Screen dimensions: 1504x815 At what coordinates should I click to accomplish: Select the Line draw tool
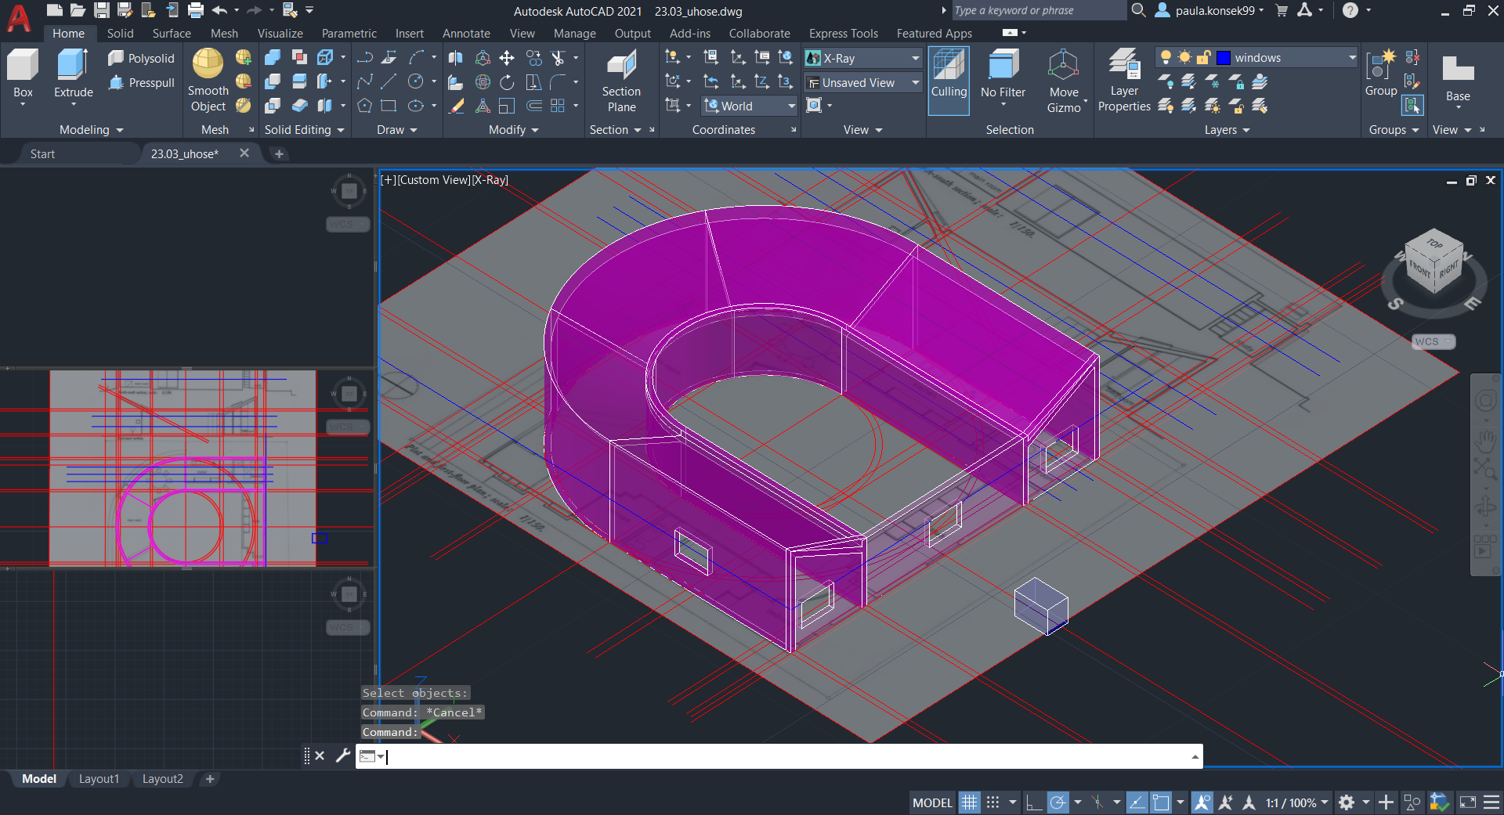(x=389, y=82)
